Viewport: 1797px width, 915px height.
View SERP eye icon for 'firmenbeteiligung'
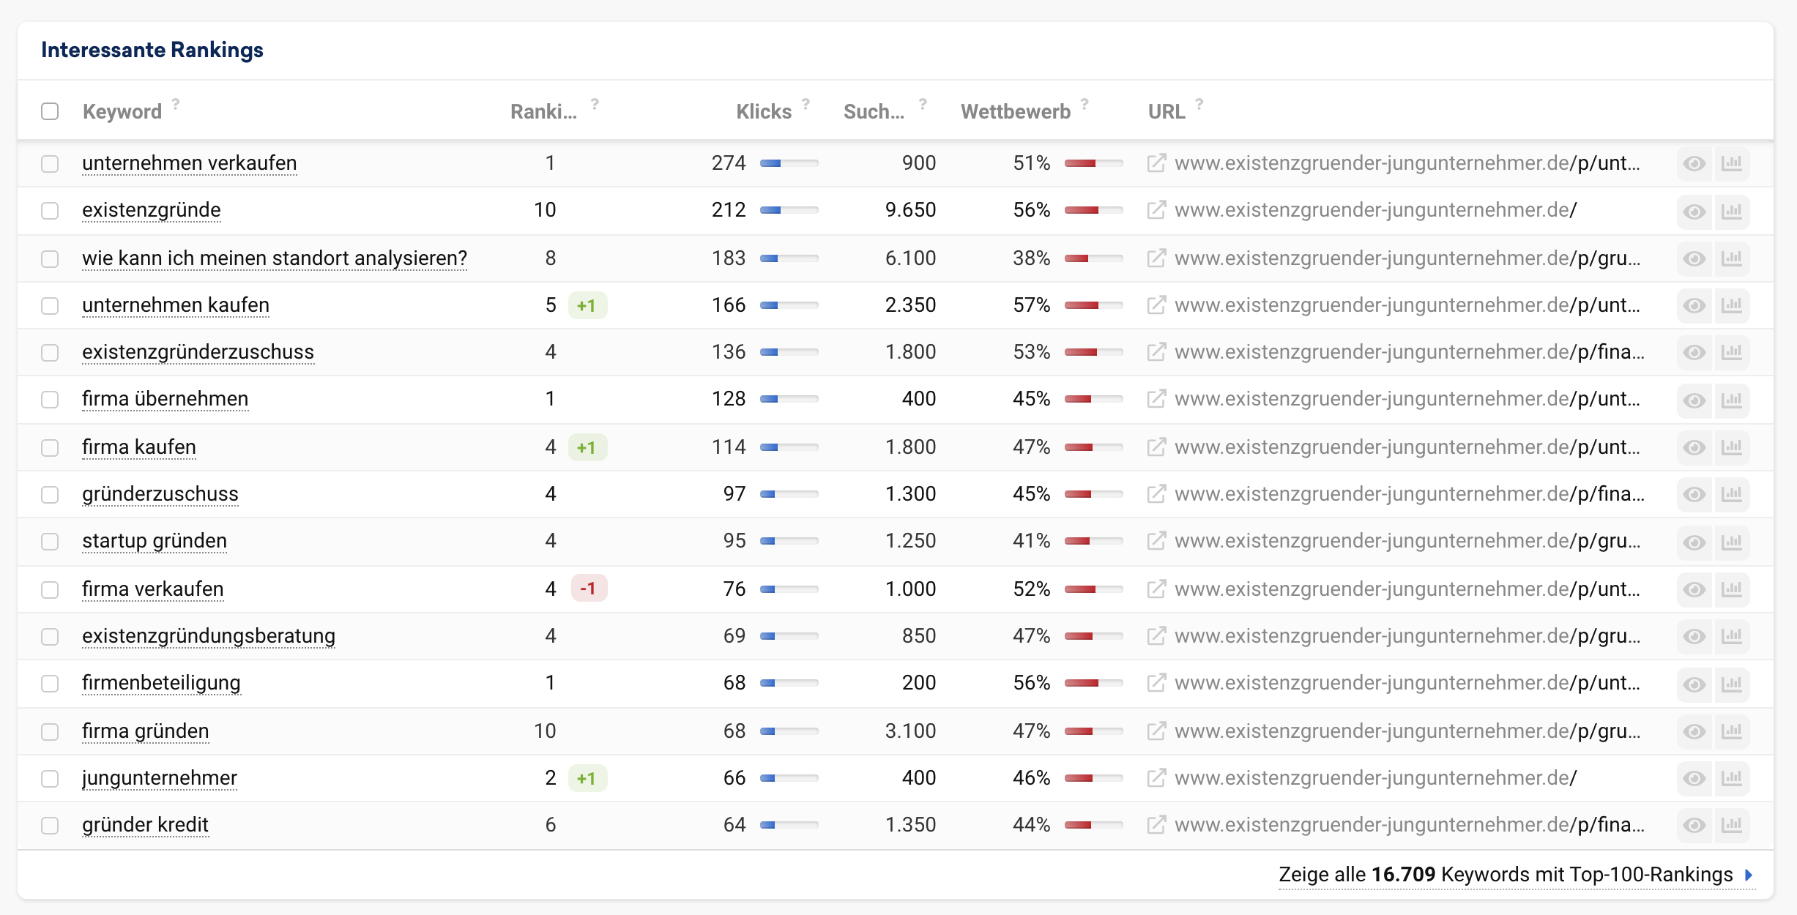pyautogui.click(x=1694, y=684)
